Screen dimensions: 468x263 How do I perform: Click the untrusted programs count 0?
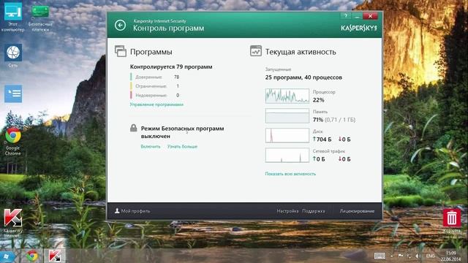point(178,95)
